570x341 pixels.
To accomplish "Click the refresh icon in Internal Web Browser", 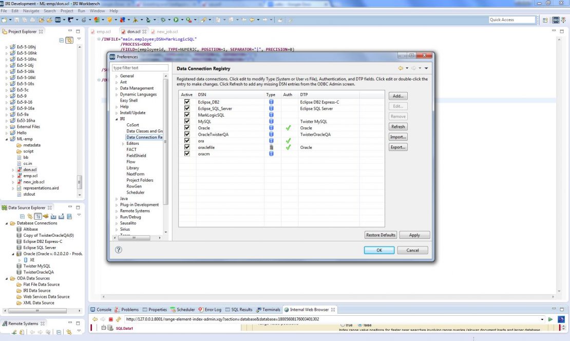I will pos(119,319).
